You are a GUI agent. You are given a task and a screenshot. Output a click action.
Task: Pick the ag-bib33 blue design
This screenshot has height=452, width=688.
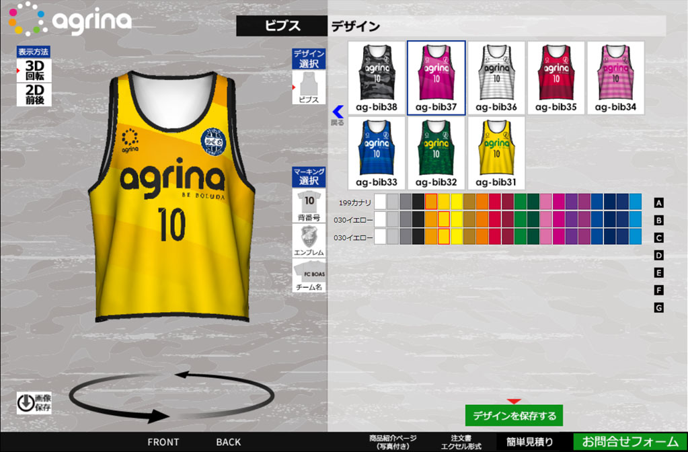[377, 153]
